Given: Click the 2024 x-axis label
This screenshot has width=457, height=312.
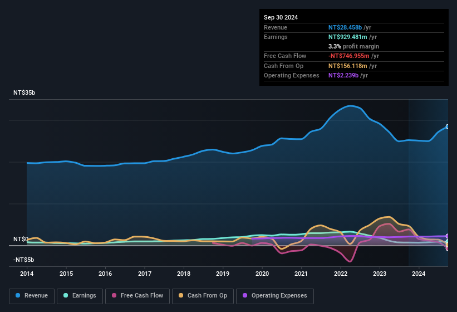Looking at the screenshot, I should tap(419, 274).
